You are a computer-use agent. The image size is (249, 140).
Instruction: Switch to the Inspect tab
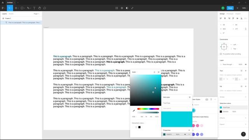point(238,14)
